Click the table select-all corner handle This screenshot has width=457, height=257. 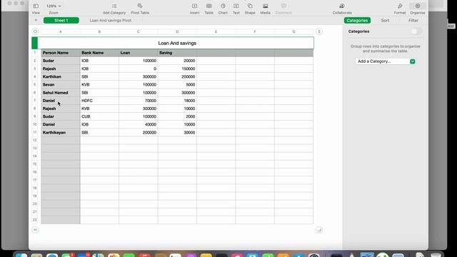[35, 31]
